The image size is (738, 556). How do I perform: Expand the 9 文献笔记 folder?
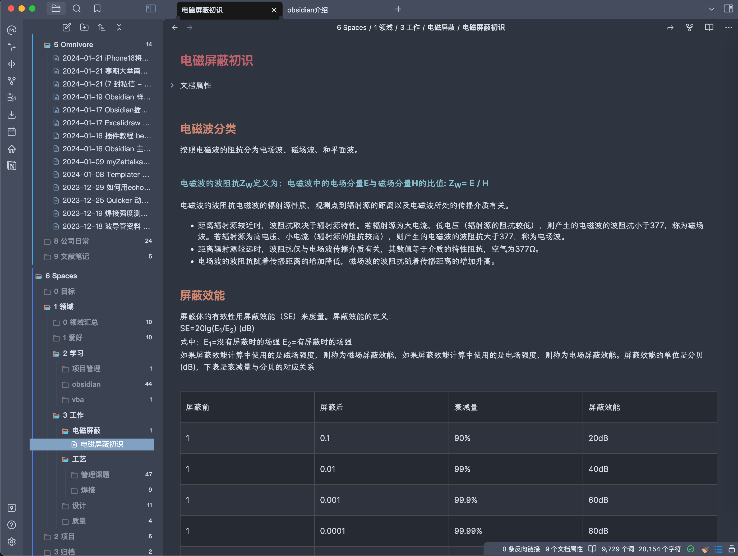[x=98, y=257]
